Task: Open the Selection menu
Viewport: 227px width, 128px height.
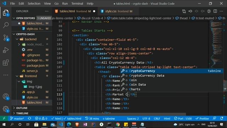Action: [34, 4]
